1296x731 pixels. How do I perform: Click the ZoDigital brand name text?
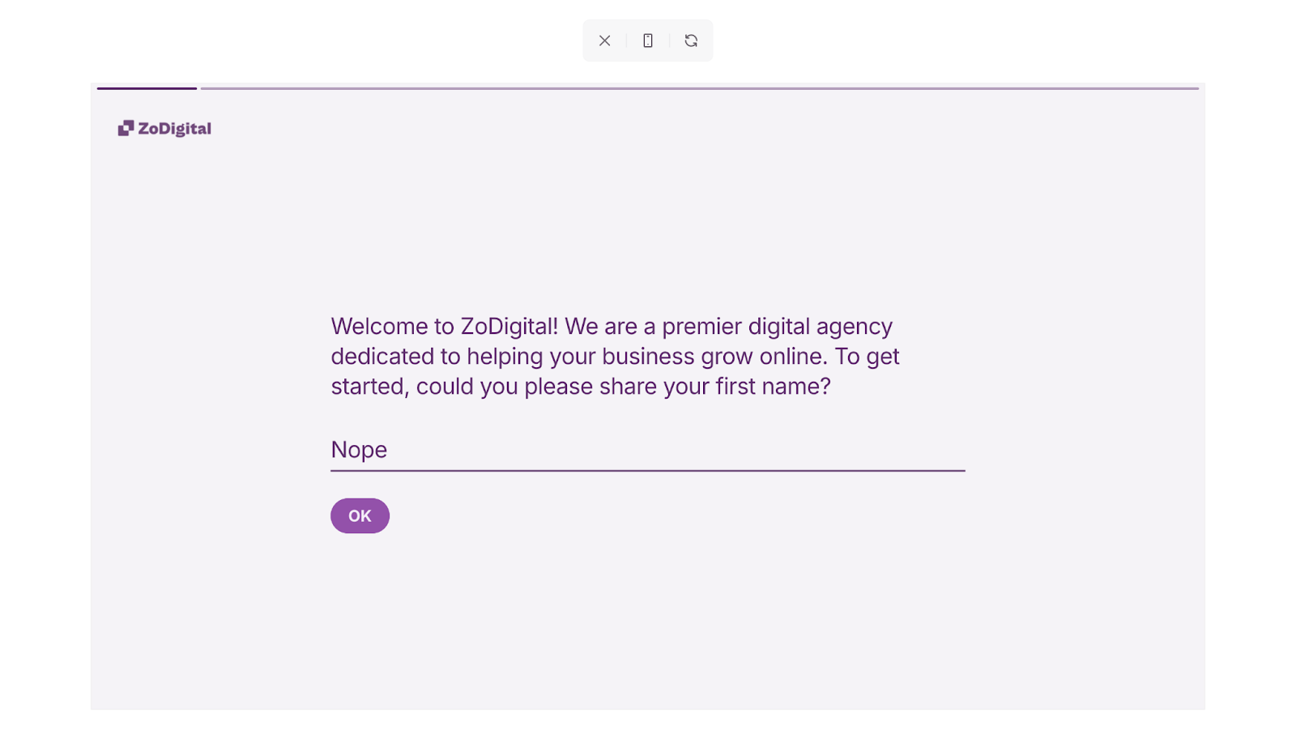coord(174,129)
